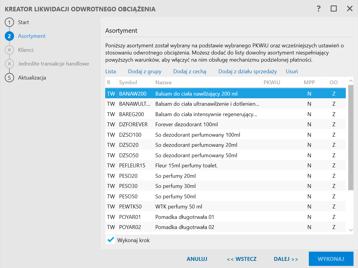
Task: Click name 'So perfumy 20ml'
Action: tap(175, 176)
